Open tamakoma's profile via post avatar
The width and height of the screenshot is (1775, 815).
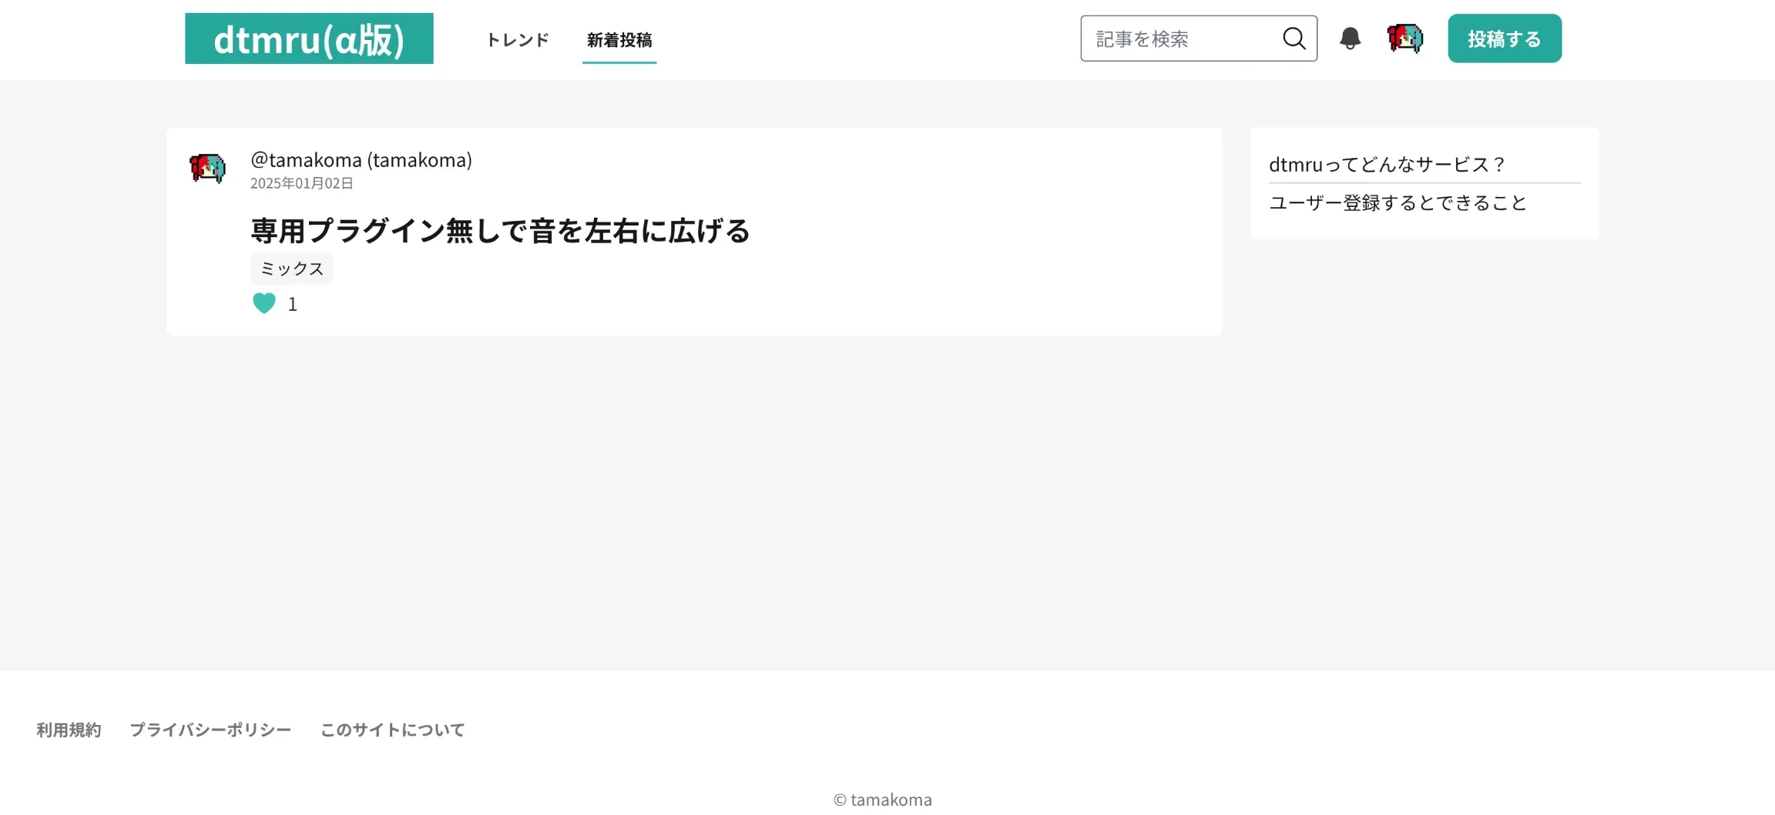click(x=206, y=169)
